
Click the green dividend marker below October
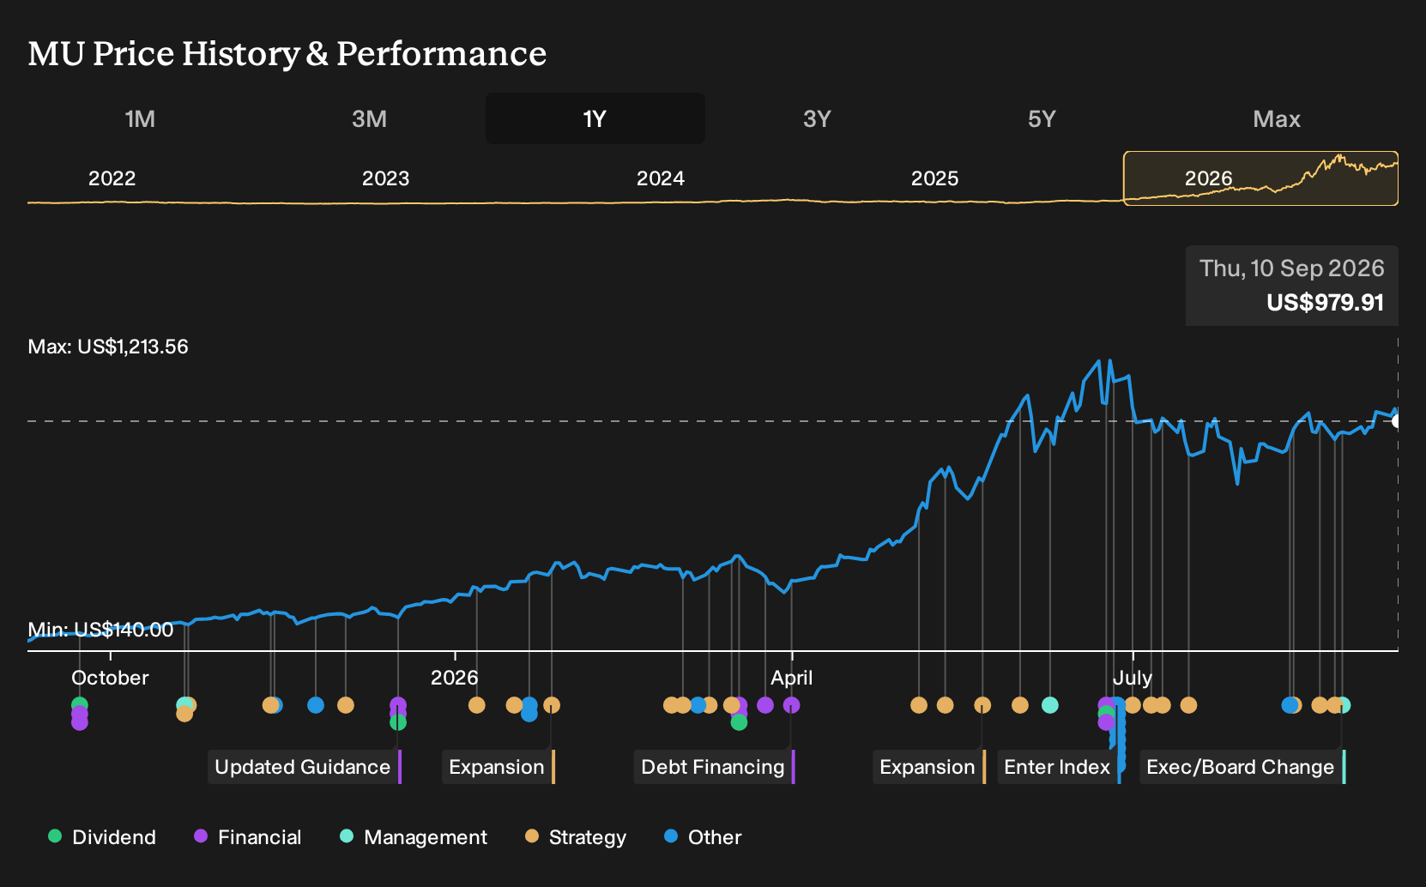click(x=80, y=705)
